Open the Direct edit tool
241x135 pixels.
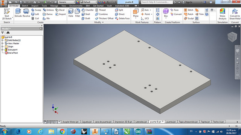click(x=120, y=14)
